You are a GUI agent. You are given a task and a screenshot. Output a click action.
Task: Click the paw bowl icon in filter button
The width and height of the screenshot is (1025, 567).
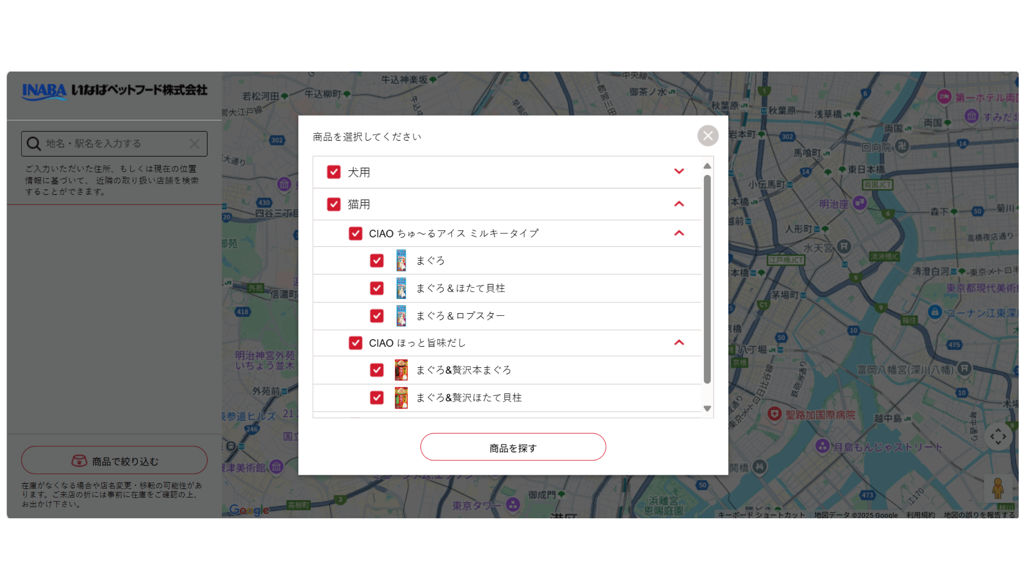point(79,461)
